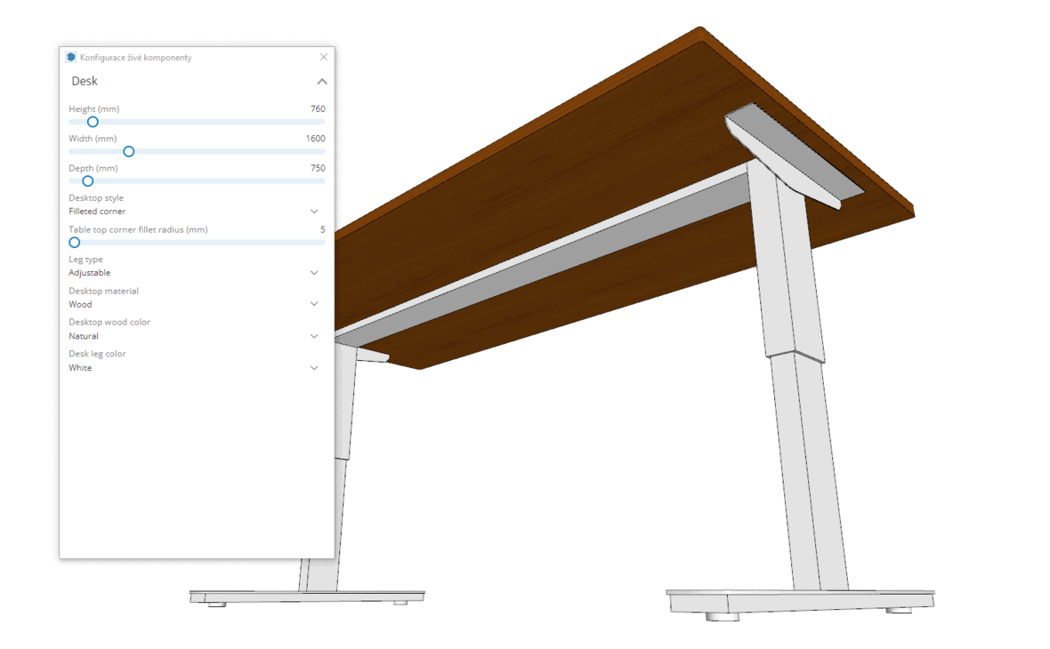Click the Height slider handle

pyautogui.click(x=93, y=122)
